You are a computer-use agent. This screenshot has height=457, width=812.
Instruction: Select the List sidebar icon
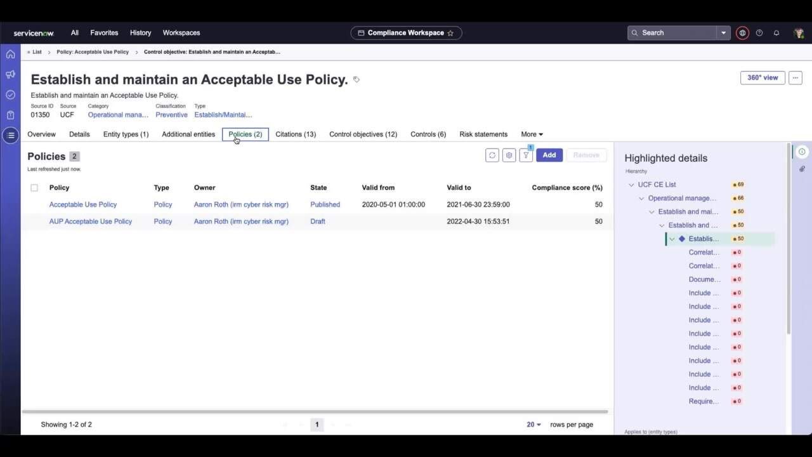[10, 135]
